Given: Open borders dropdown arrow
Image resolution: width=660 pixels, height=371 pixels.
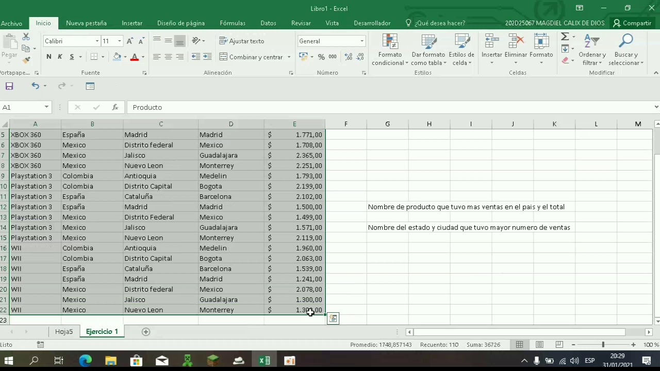Looking at the screenshot, I should [103, 57].
